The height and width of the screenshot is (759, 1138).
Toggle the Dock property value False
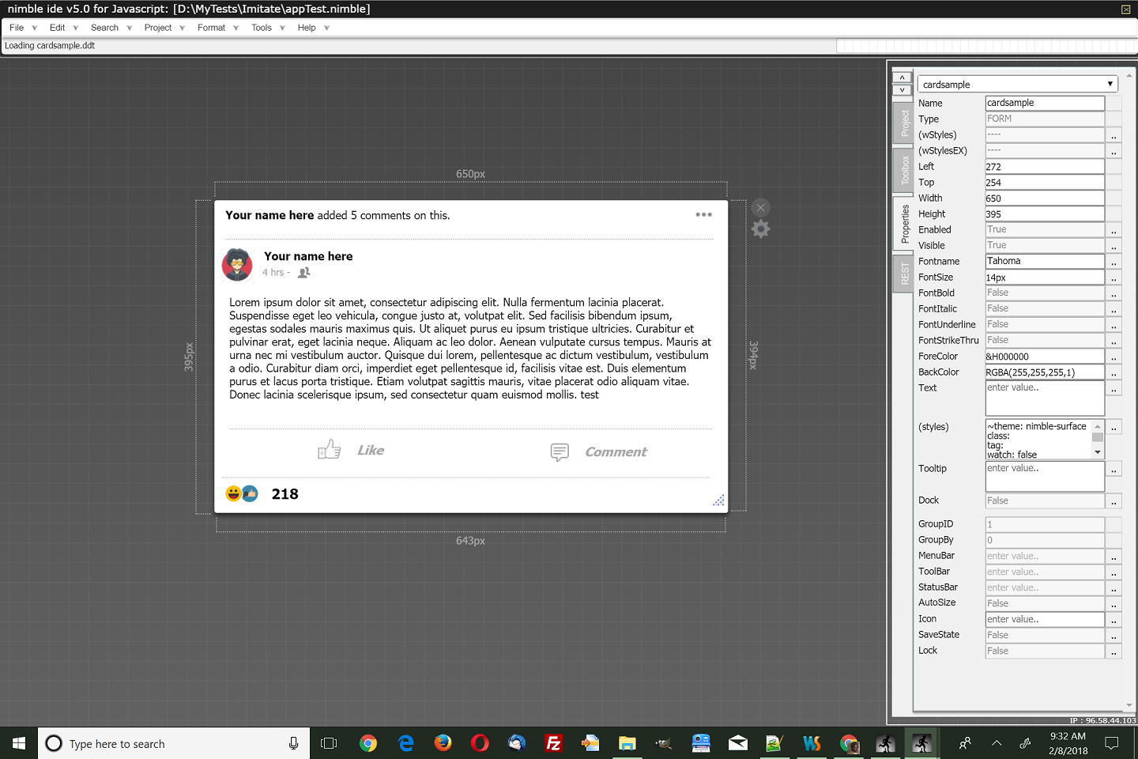tap(1045, 500)
